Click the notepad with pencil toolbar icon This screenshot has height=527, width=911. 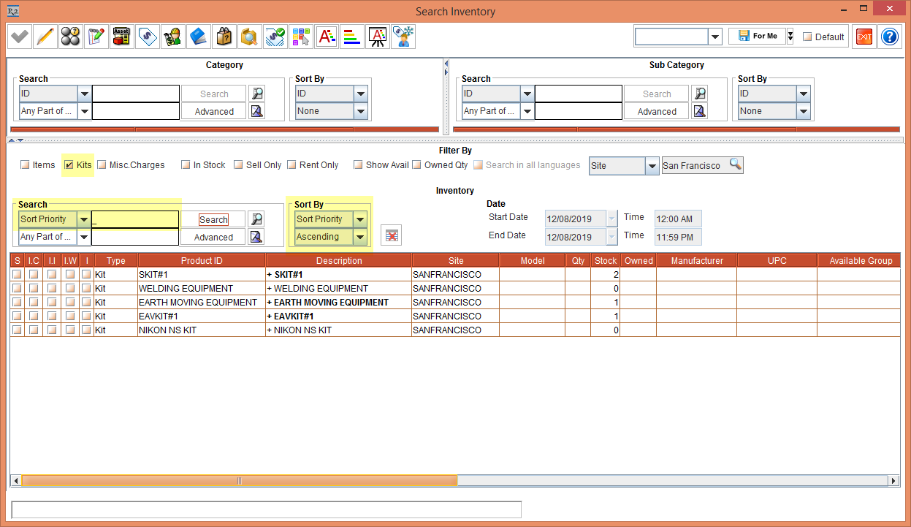pos(96,37)
